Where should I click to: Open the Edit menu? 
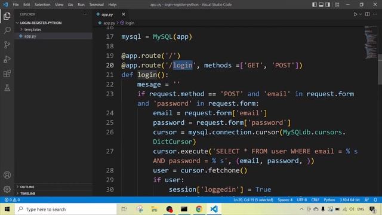[26, 5]
